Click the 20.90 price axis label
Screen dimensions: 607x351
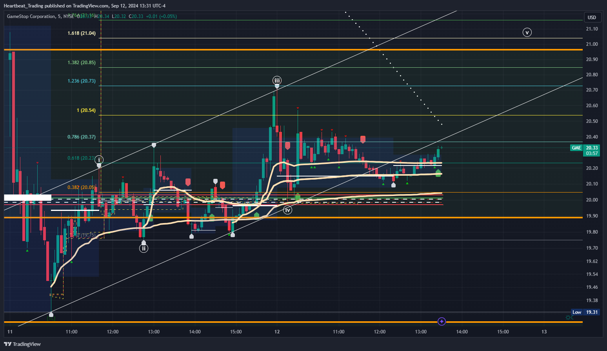pos(592,59)
